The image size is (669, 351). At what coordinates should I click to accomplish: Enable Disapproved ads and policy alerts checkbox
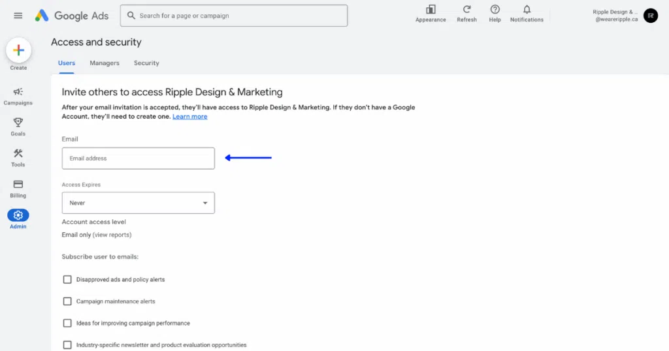click(67, 279)
